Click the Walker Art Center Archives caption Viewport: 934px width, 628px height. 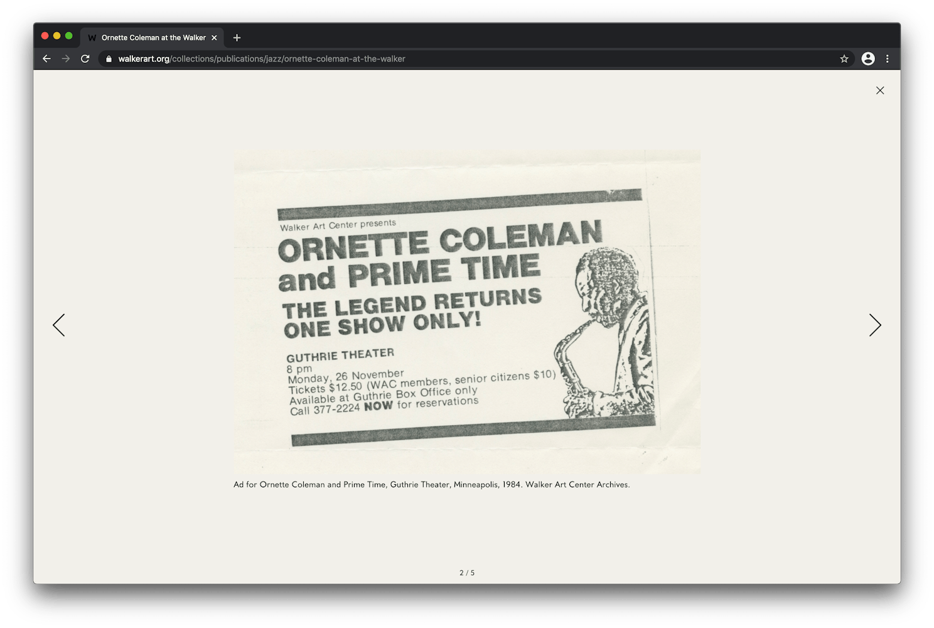coord(431,485)
